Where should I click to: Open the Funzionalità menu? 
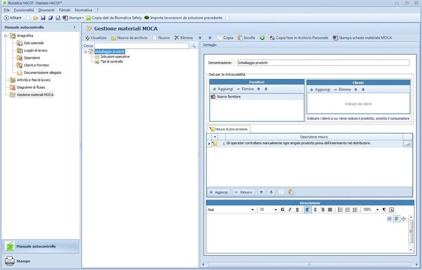tap(24, 10)
